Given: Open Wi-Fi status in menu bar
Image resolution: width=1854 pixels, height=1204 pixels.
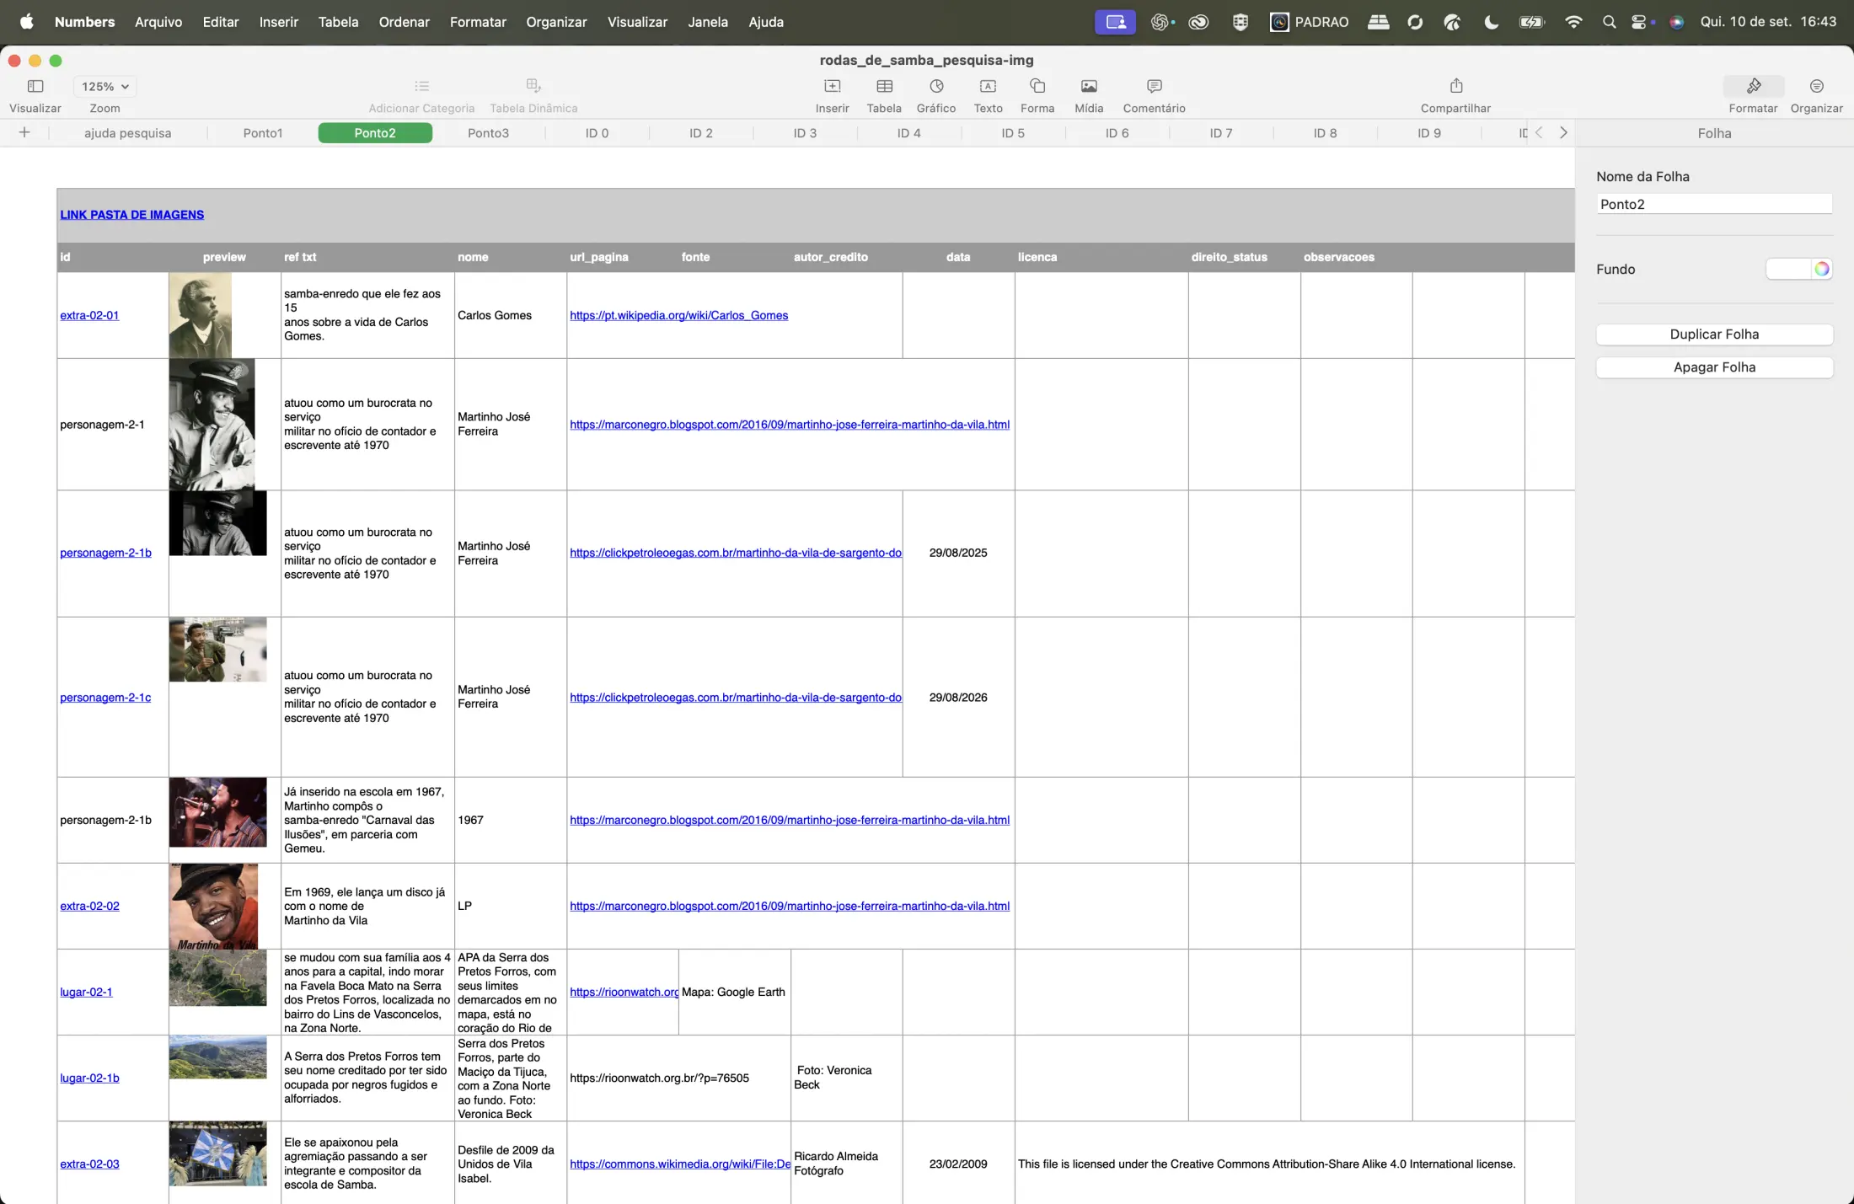Looking at the screenshot, I should click(1573, 22).
